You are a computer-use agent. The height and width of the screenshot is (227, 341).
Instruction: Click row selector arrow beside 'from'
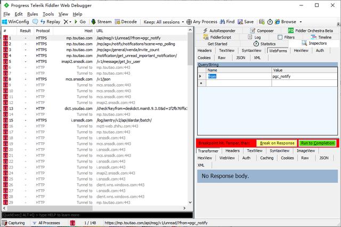click(x=201, y=76)
